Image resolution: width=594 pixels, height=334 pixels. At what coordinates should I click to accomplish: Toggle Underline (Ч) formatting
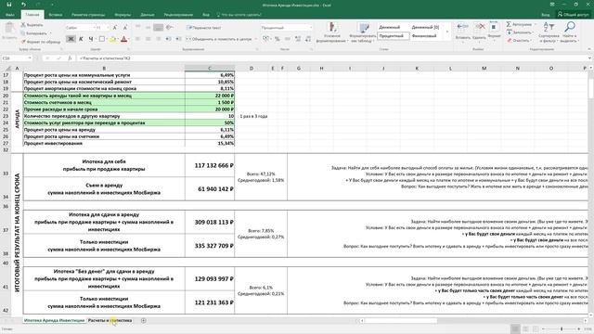[91, 39]
